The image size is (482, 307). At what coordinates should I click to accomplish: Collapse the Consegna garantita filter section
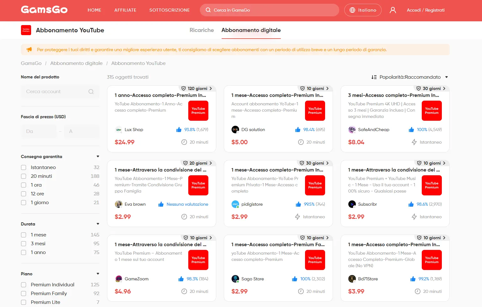tap(98, 156)
